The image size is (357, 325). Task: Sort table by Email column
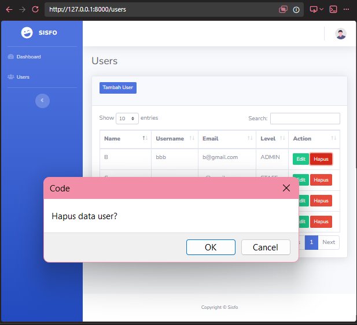click(x=227, y=139)
